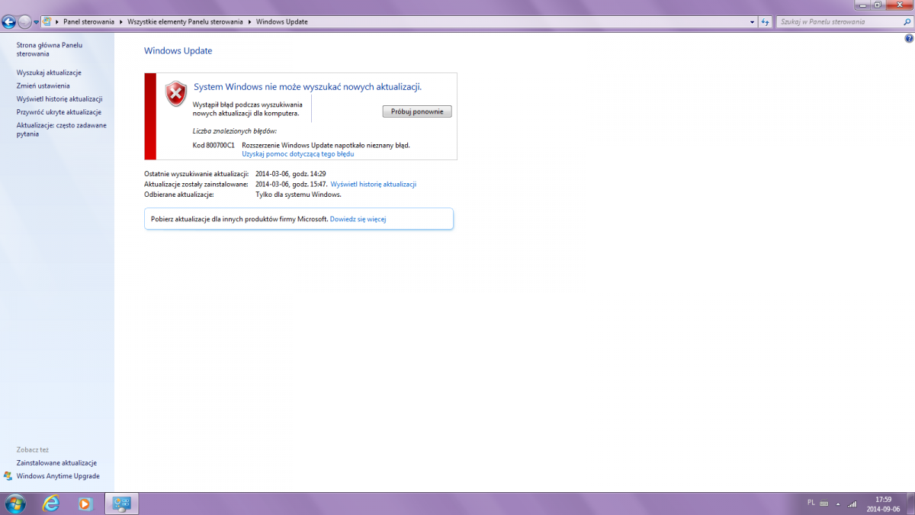Screen dimensions: 915x515
Task: Click the Próbuj ponownie button
Action: [417, 111]
